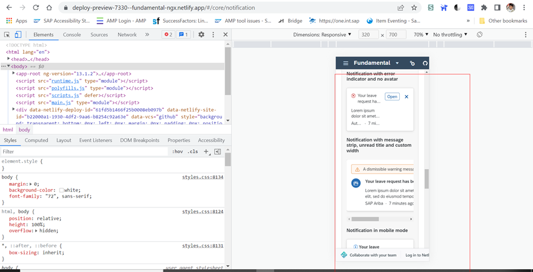The width and height of the screenshot is (533, 272).
Task: Open the Fundamental hamburger menu
Action: coord(346,63)
